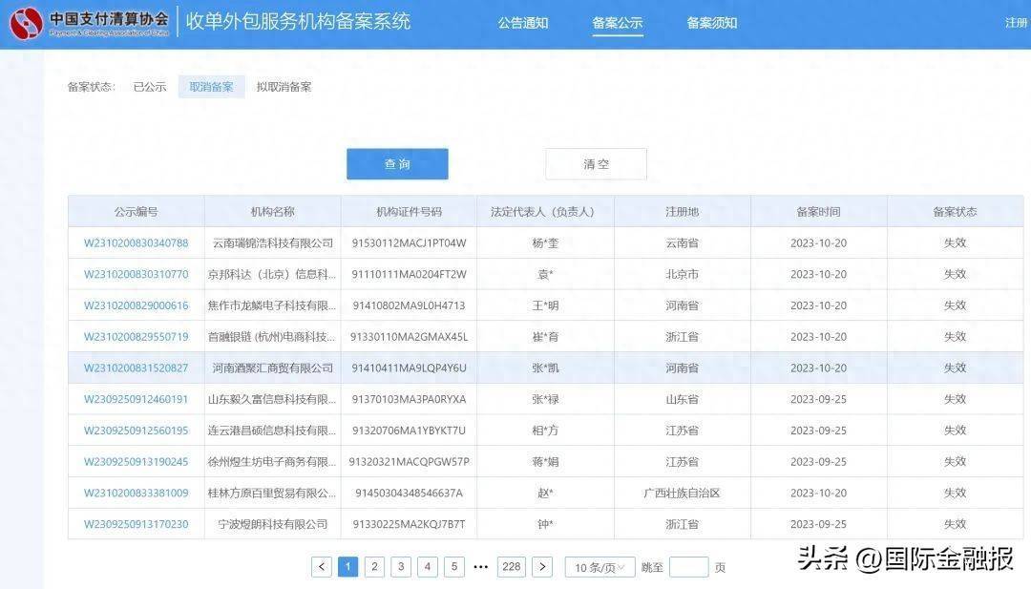This screenshot has height=589, width=1031.
Task: Open record W2310200831520827
Action: [136, 368]
